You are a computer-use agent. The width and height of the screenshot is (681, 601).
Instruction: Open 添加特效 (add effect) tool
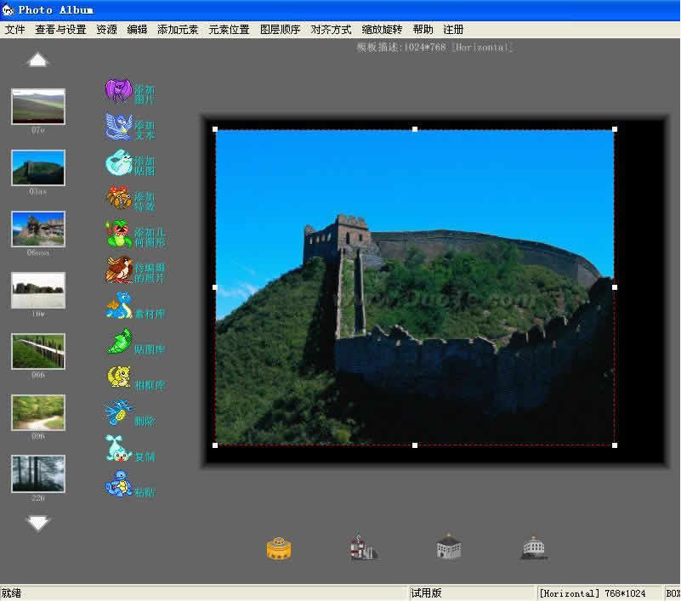pyautogui.click(x=118, y=198)
